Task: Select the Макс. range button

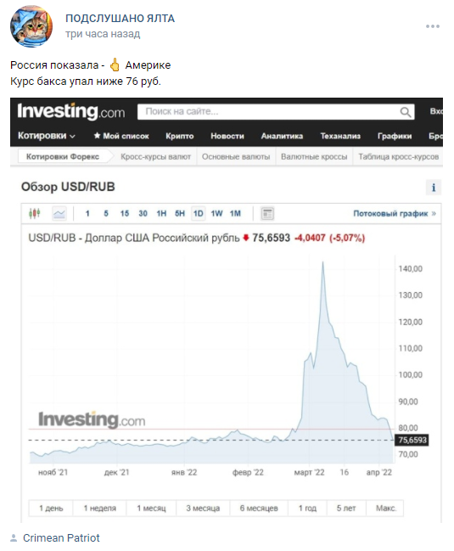Action: pos(386,509)
